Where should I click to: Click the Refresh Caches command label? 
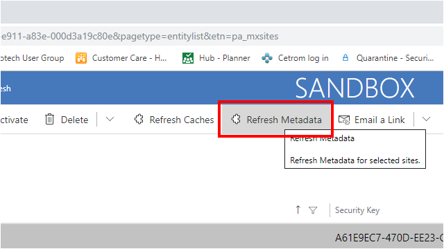182,120
